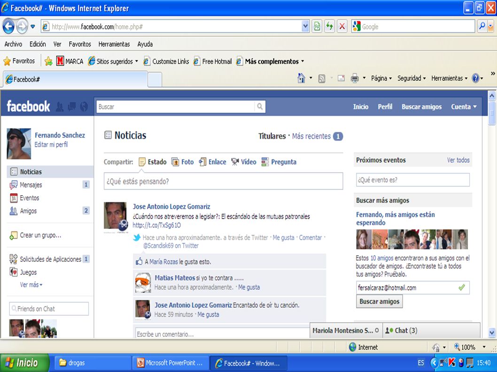Click the Friends on Chat search field
Viewport: 497px width, 372px height.
(x=49, y=309)
